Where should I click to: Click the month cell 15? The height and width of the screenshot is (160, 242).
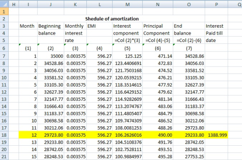point(28,157)
